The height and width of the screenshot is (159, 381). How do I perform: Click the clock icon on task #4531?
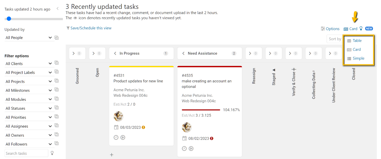tap(116, 137)
